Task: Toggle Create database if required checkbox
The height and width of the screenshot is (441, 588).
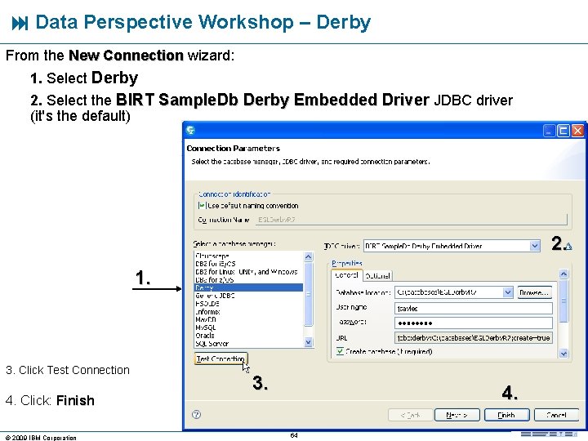Action: click(340, 351)
